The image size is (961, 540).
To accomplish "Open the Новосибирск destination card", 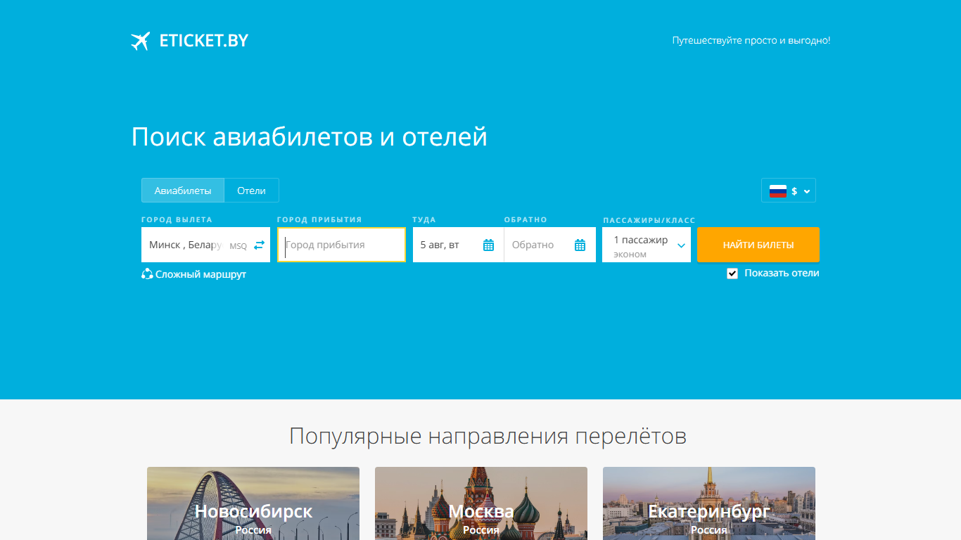I will (253, 503).
